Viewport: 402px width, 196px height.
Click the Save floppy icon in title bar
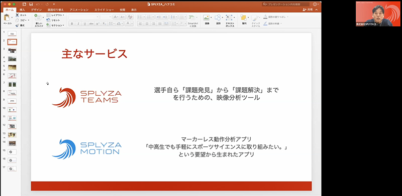31,5
